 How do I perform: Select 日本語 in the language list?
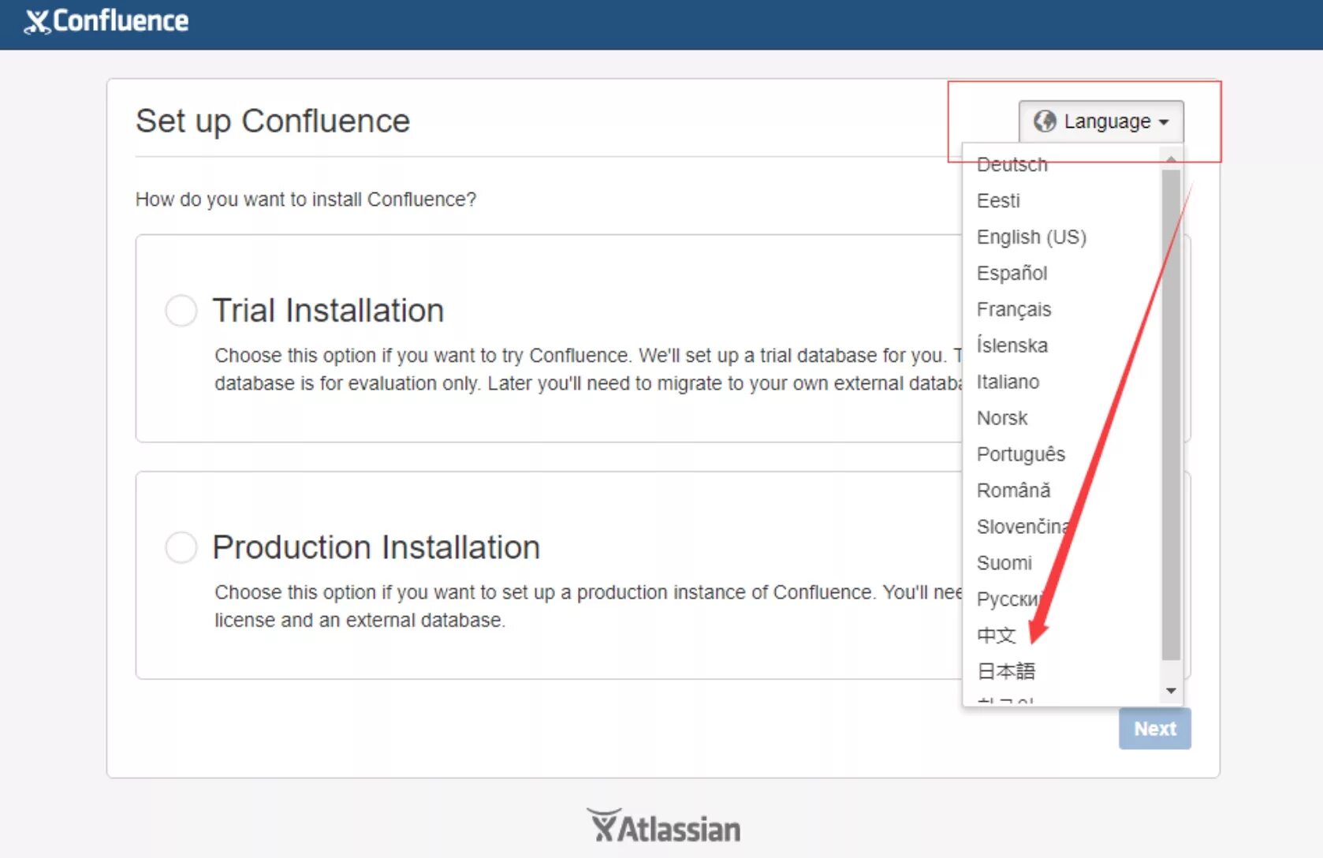pos(1005,671)
